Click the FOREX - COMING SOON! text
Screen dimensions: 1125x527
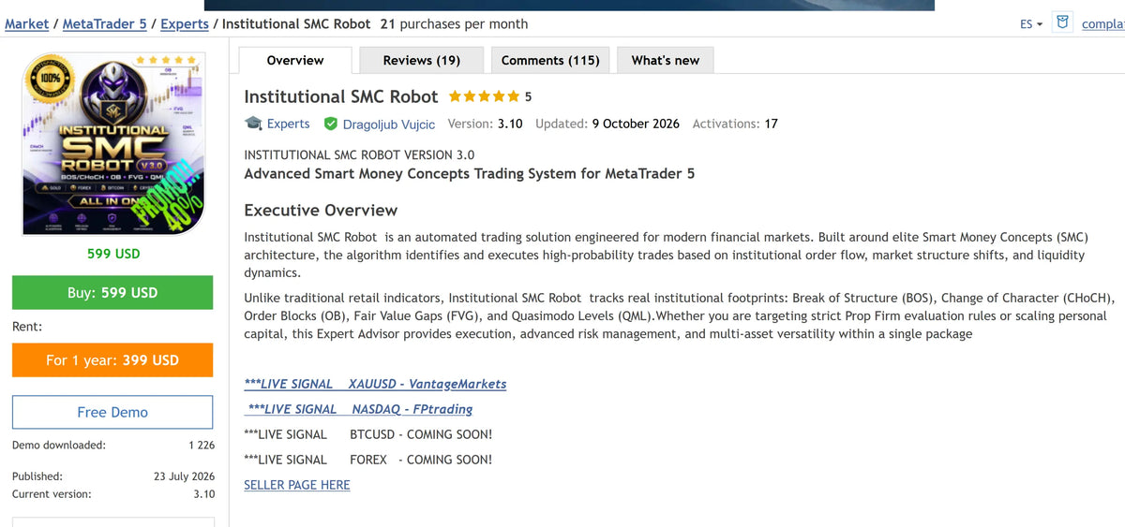(421, 460)
